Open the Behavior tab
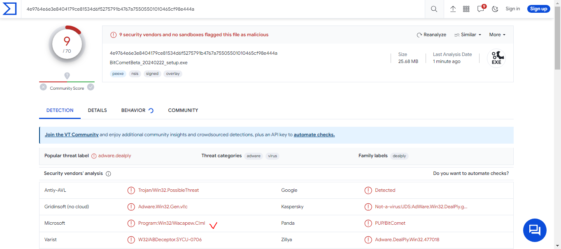Screen dimensions: 561x249 pos(133,110)
